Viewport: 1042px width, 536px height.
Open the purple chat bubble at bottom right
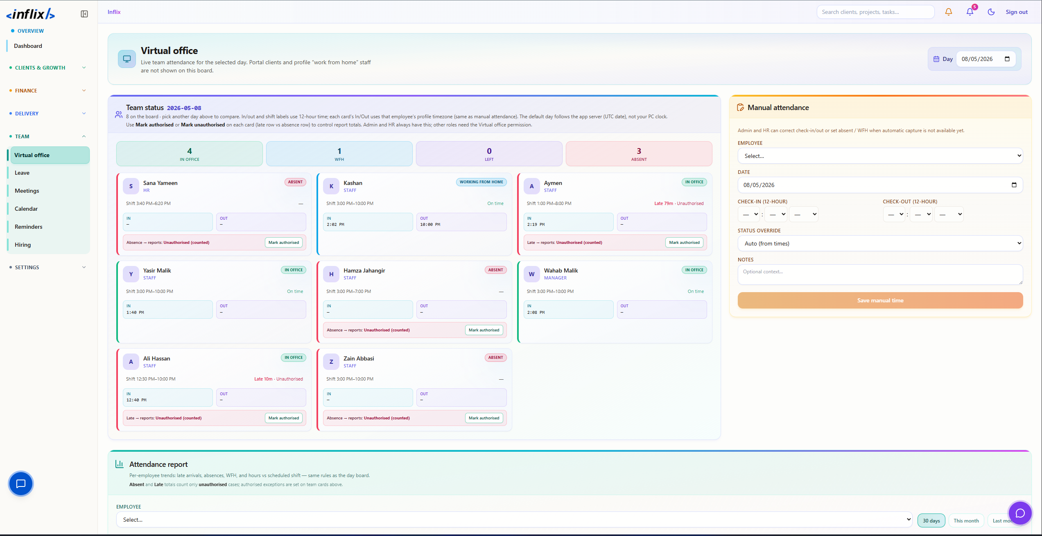1020,513
